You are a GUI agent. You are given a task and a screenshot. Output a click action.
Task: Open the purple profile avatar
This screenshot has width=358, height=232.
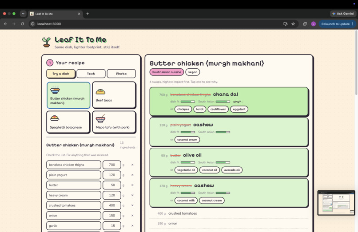(313, 24)
